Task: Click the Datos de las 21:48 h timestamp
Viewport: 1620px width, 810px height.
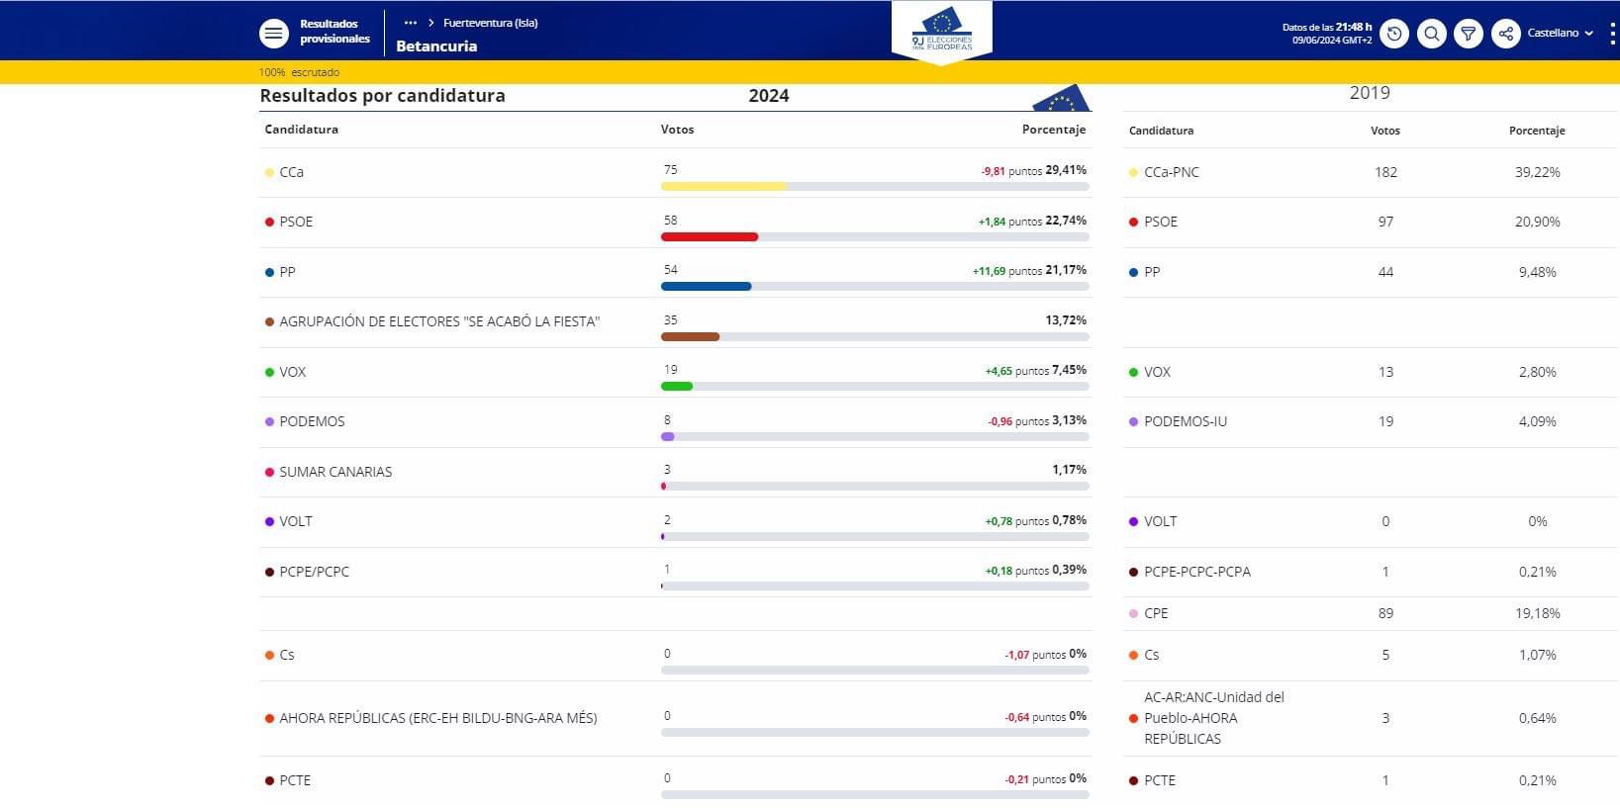Action: [1327, 28]
